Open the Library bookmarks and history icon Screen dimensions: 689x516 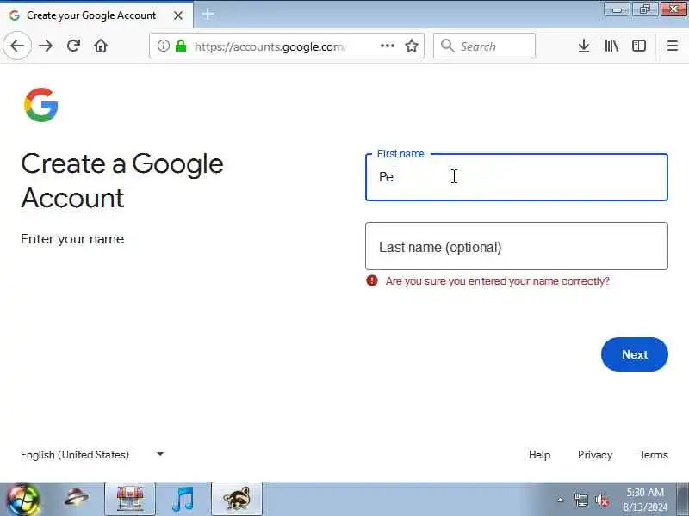611,46
